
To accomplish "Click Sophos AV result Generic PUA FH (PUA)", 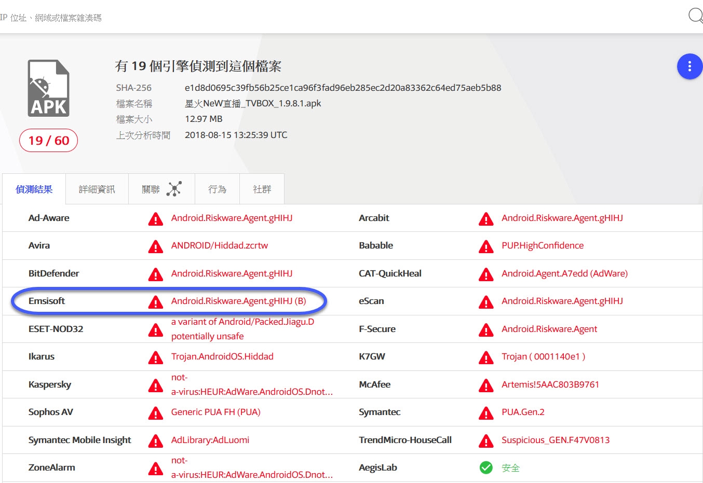I will coord(216,412).
